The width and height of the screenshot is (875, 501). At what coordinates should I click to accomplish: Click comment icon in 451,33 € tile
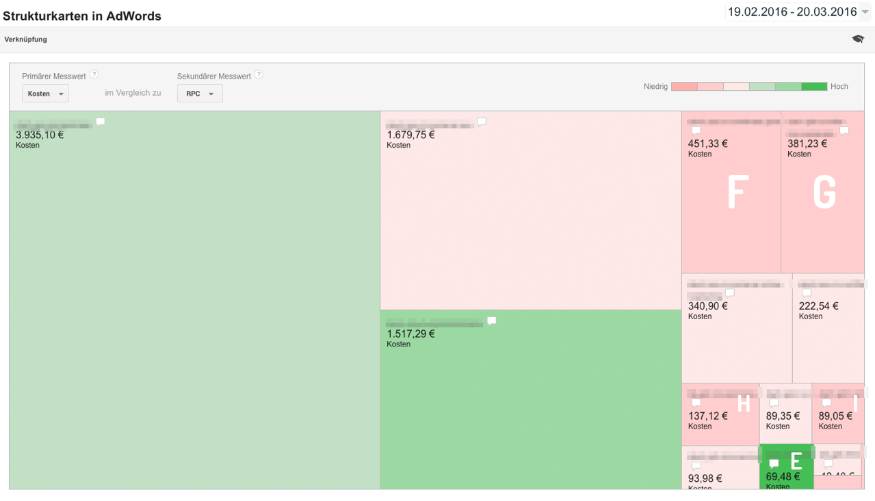pos(696,131)
